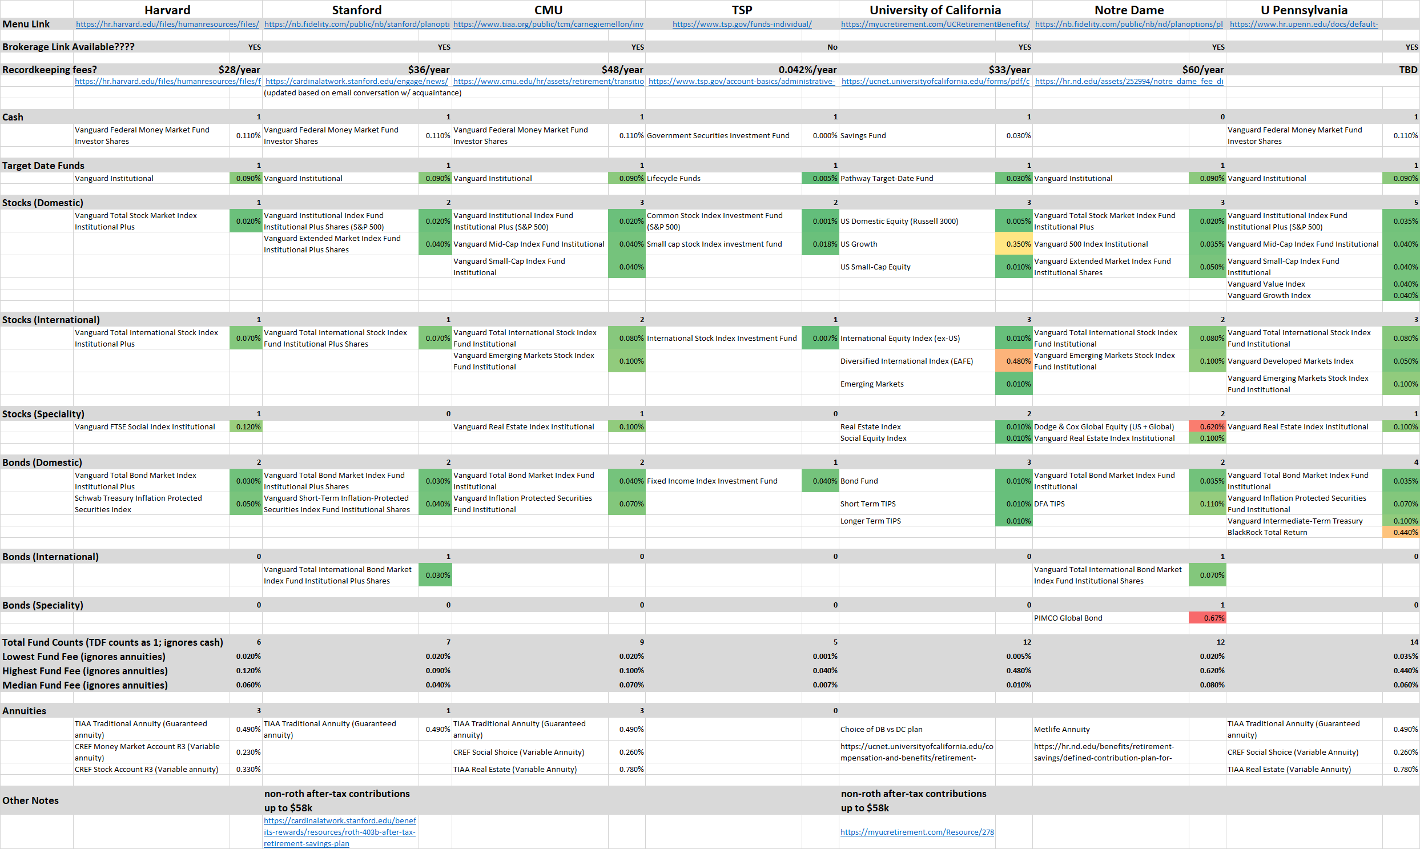The height and width of the screenshot is (849, 1420).
Task: Select the CMU column header
Action: (548, 10)
